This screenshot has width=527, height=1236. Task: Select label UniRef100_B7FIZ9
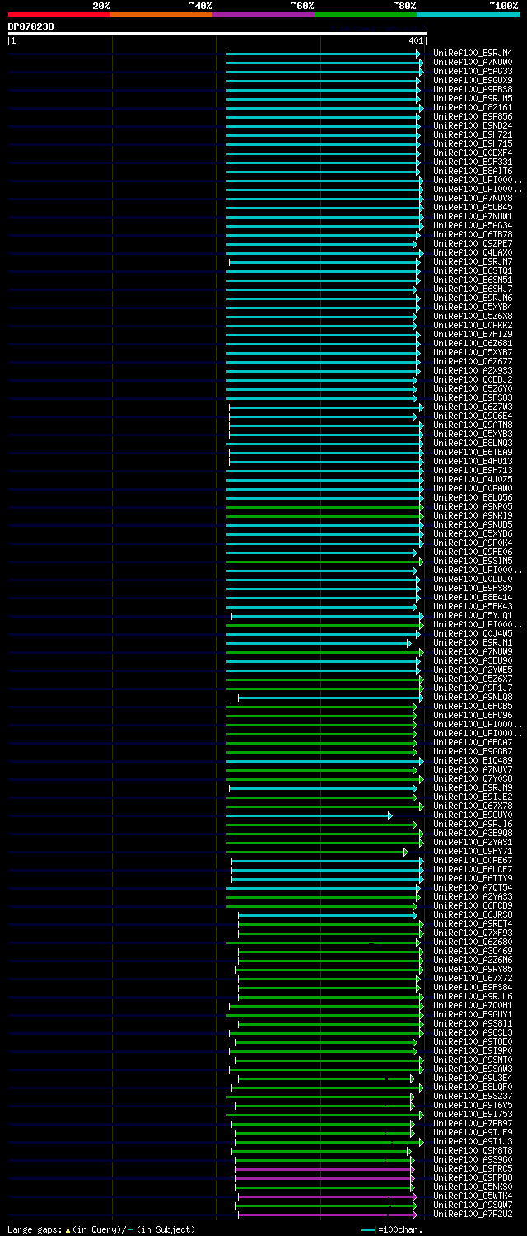coord(473,335)
